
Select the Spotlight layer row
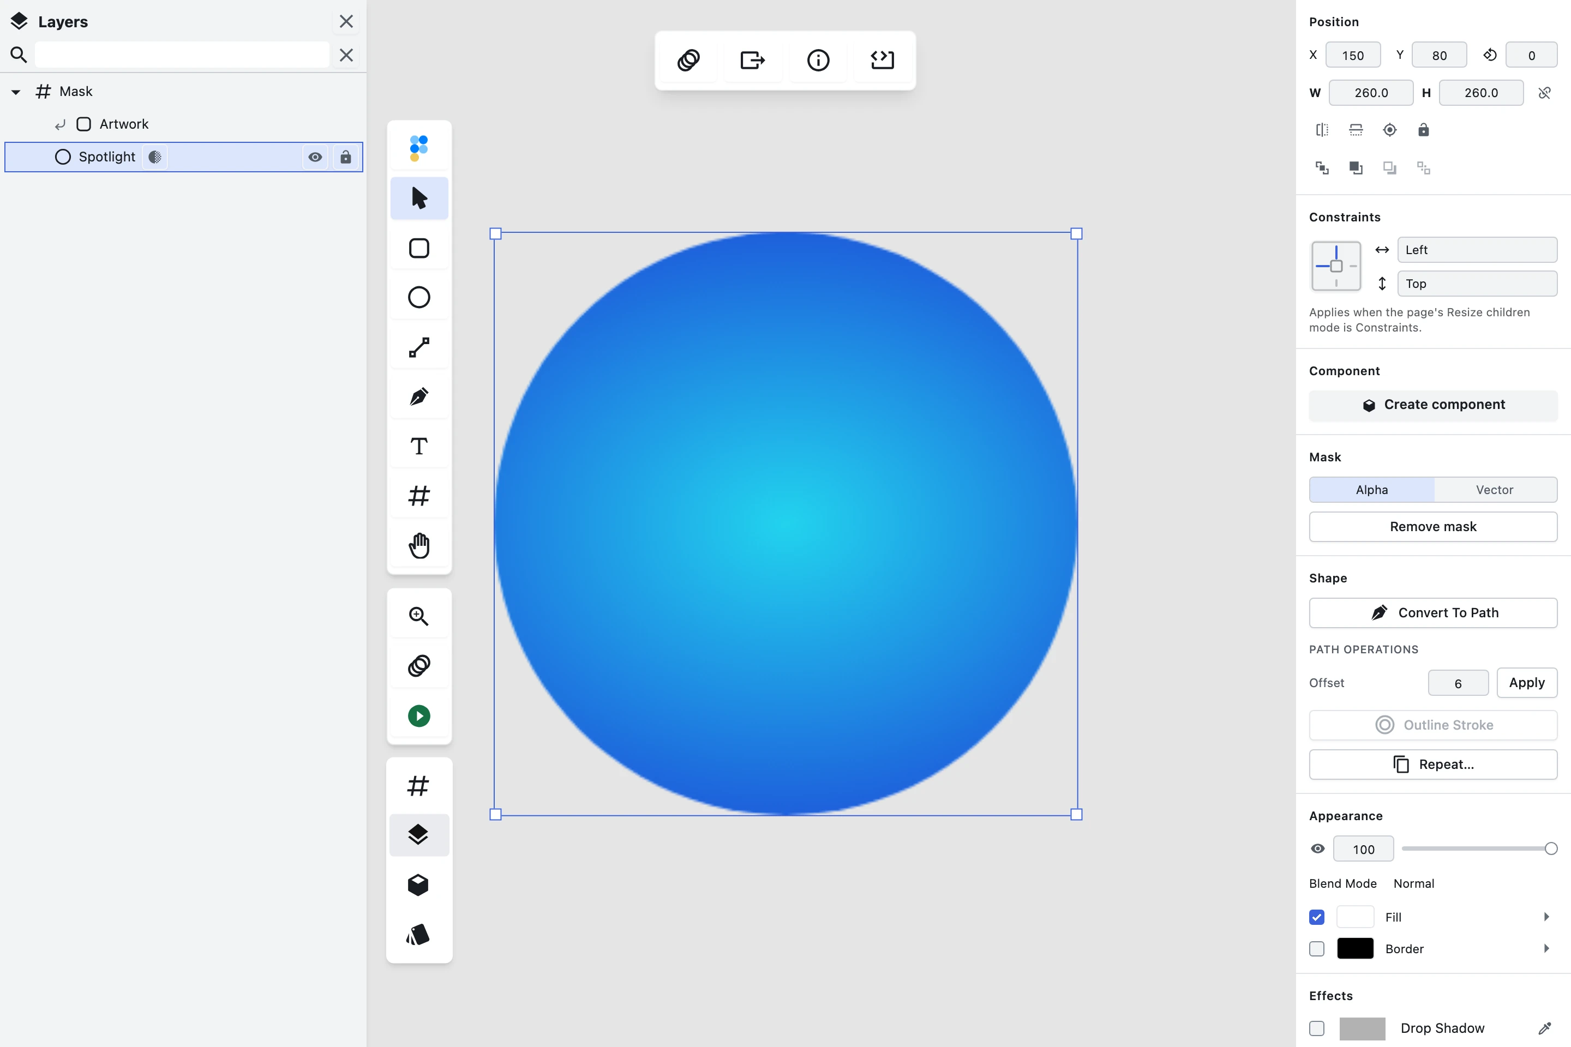[184, 157]
